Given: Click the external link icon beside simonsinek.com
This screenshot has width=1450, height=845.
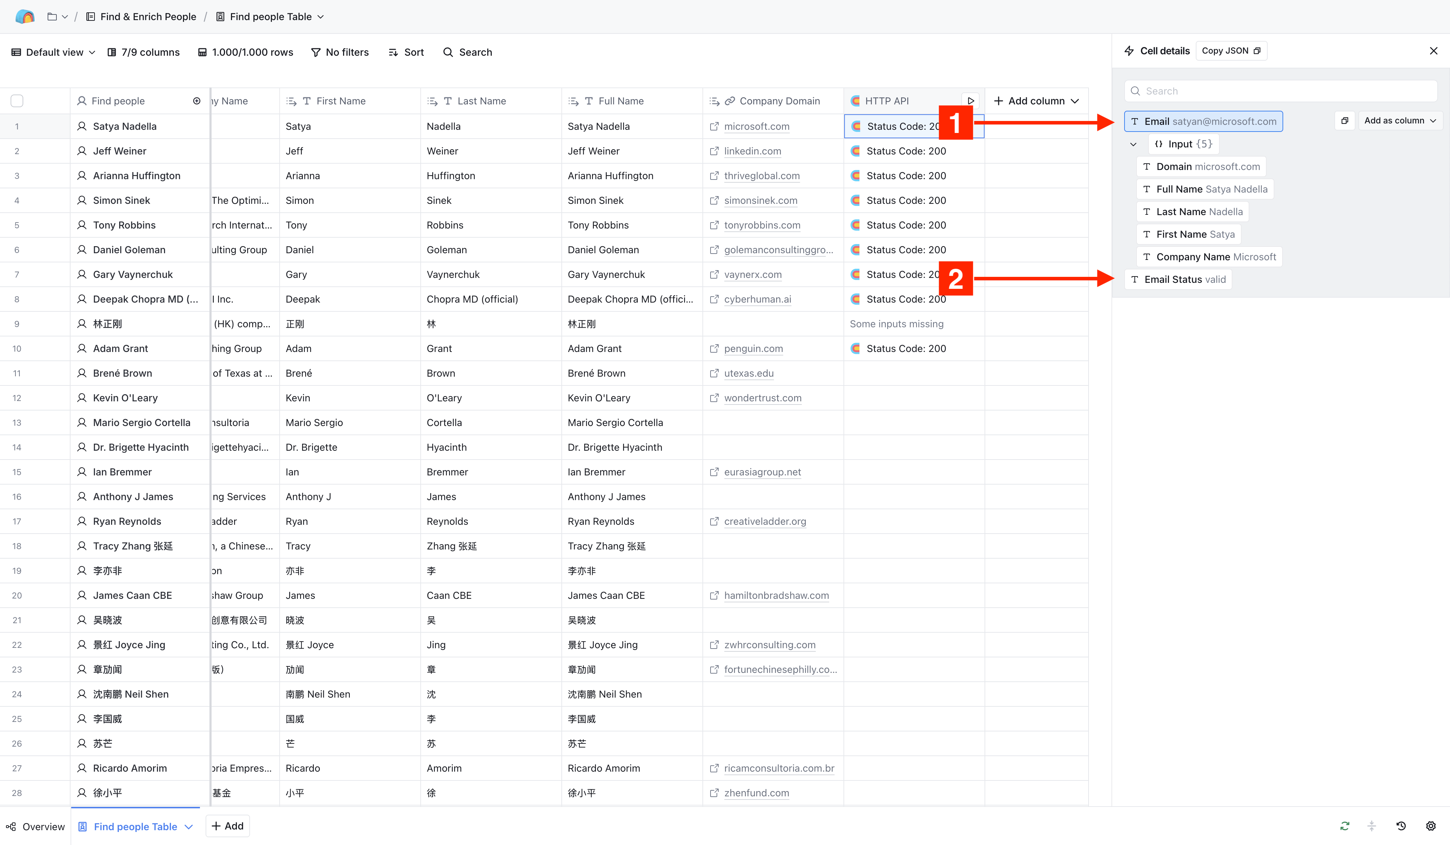Looking at the screenshot, I should pos(714,200).
